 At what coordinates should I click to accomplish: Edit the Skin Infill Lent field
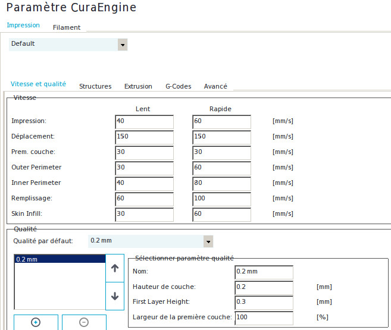click(x=145, y=215)
